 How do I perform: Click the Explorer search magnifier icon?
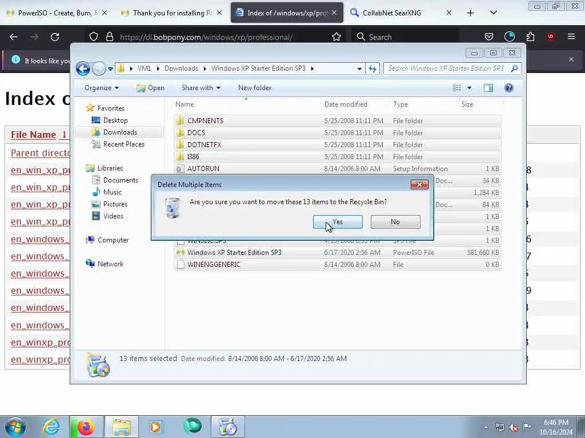pyautogui.click(x=515, y=68)
